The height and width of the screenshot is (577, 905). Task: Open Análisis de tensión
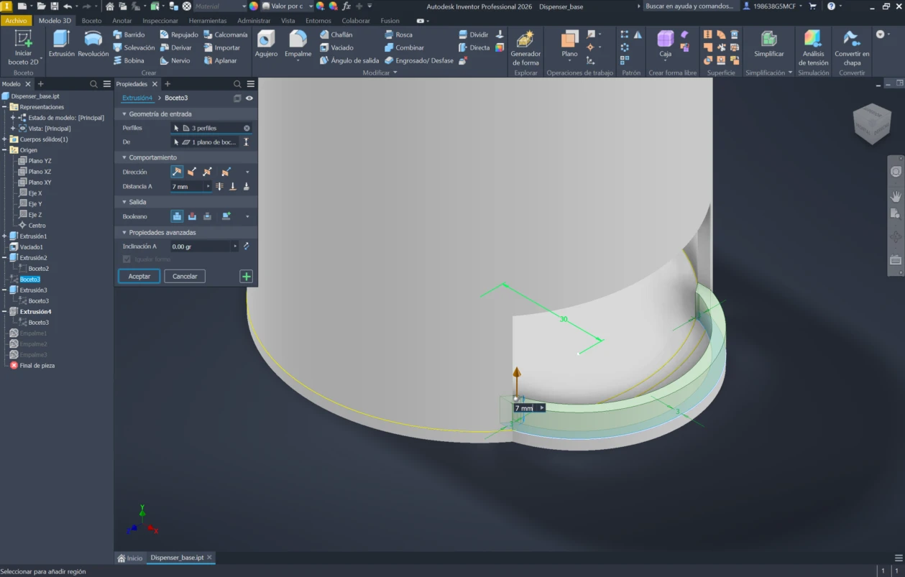point(813,48)
